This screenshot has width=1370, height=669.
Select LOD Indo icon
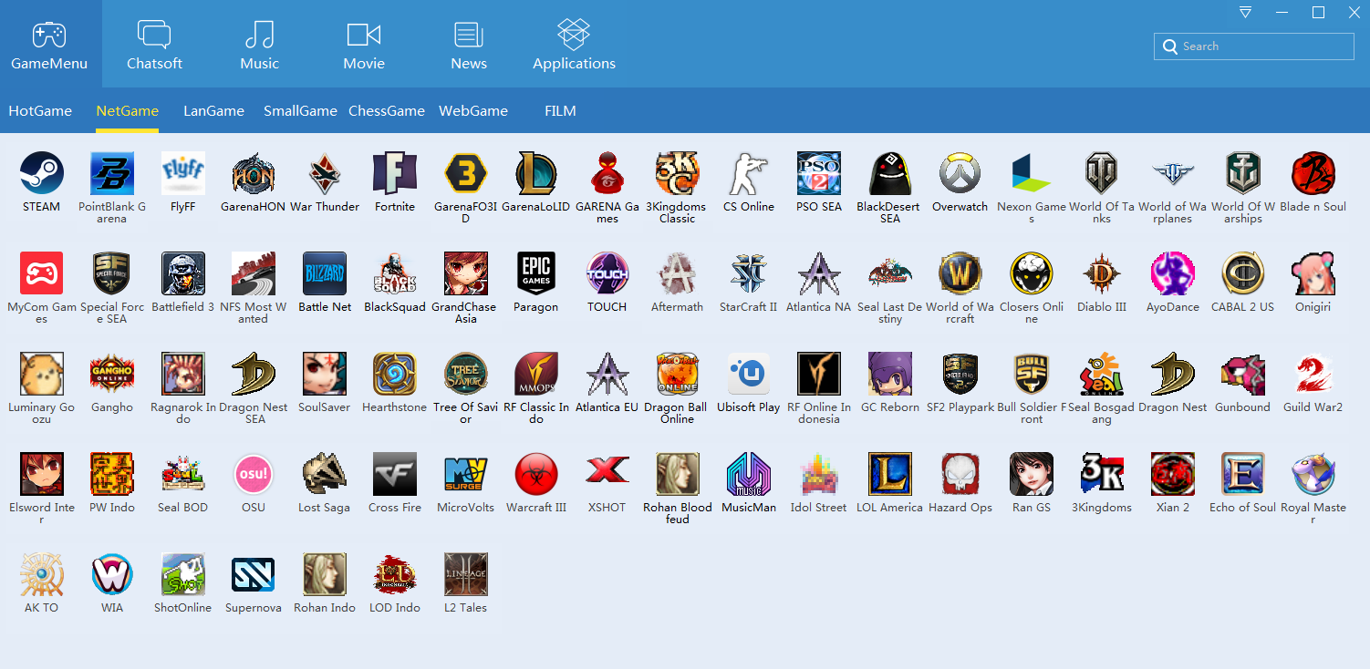tap(395, 574)
